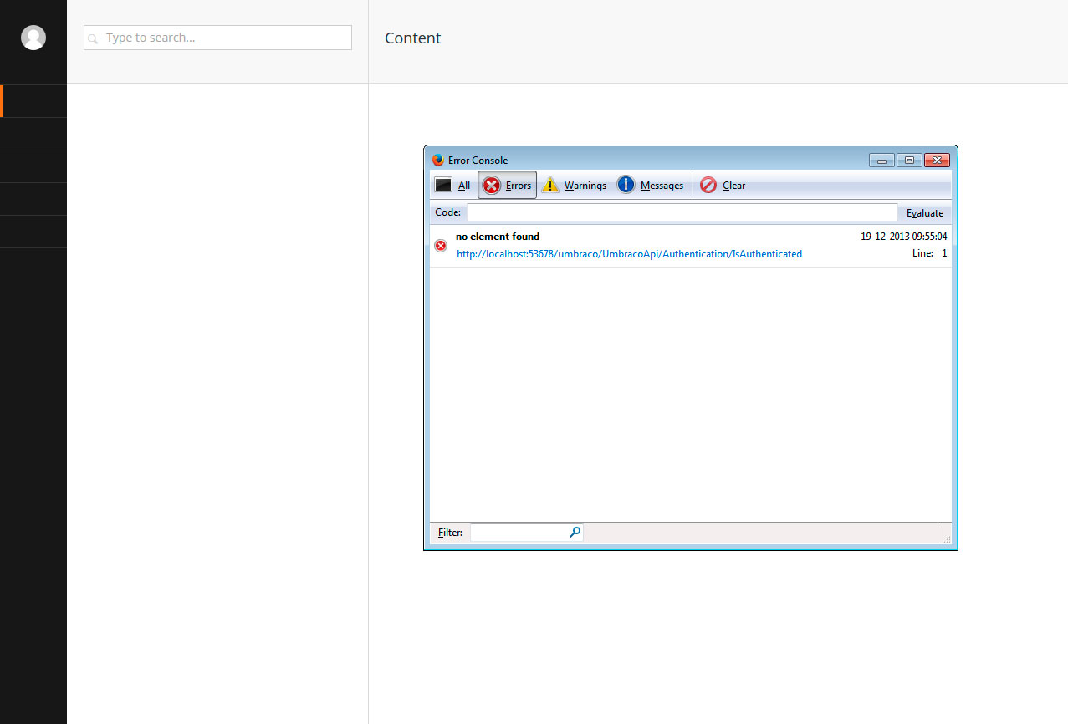Minimize the Error Console window
The height and width of the screenshot is (724, 1068).
pyautogui.click(x=881, y=160)
